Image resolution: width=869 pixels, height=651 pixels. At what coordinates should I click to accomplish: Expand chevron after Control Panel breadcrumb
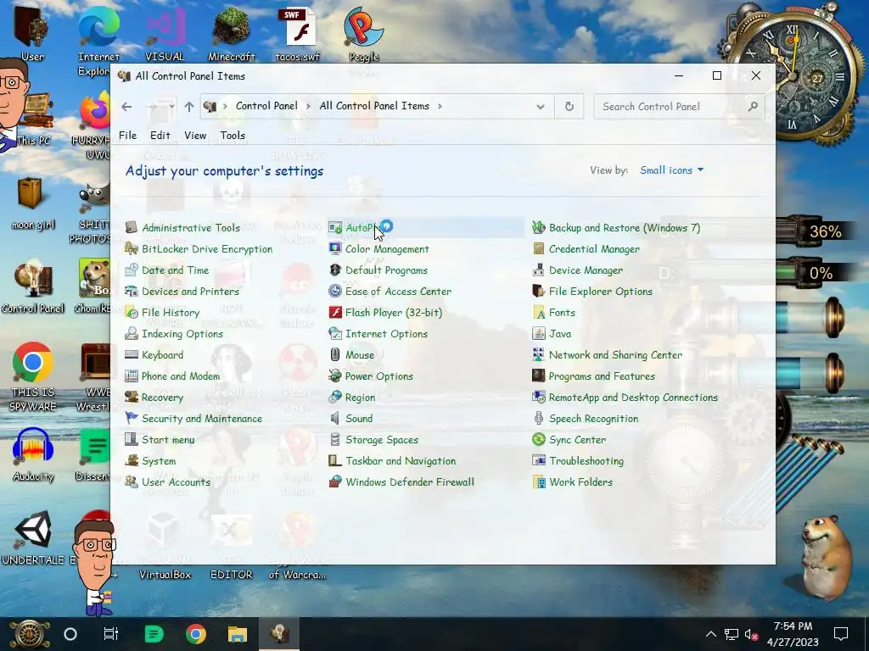[x=308, y=106]
